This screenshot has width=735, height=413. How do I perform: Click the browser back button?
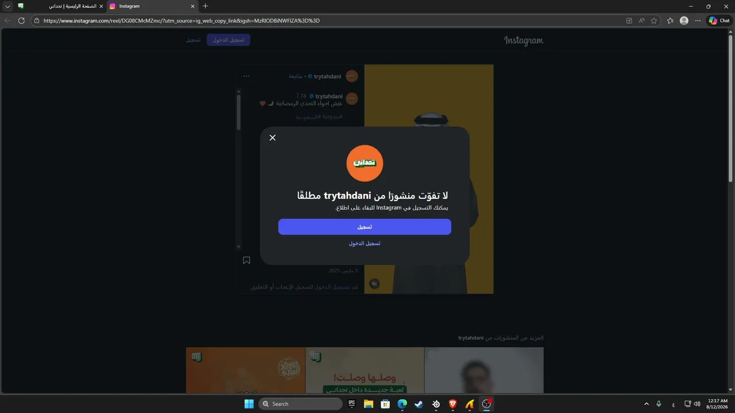[8, 21]
